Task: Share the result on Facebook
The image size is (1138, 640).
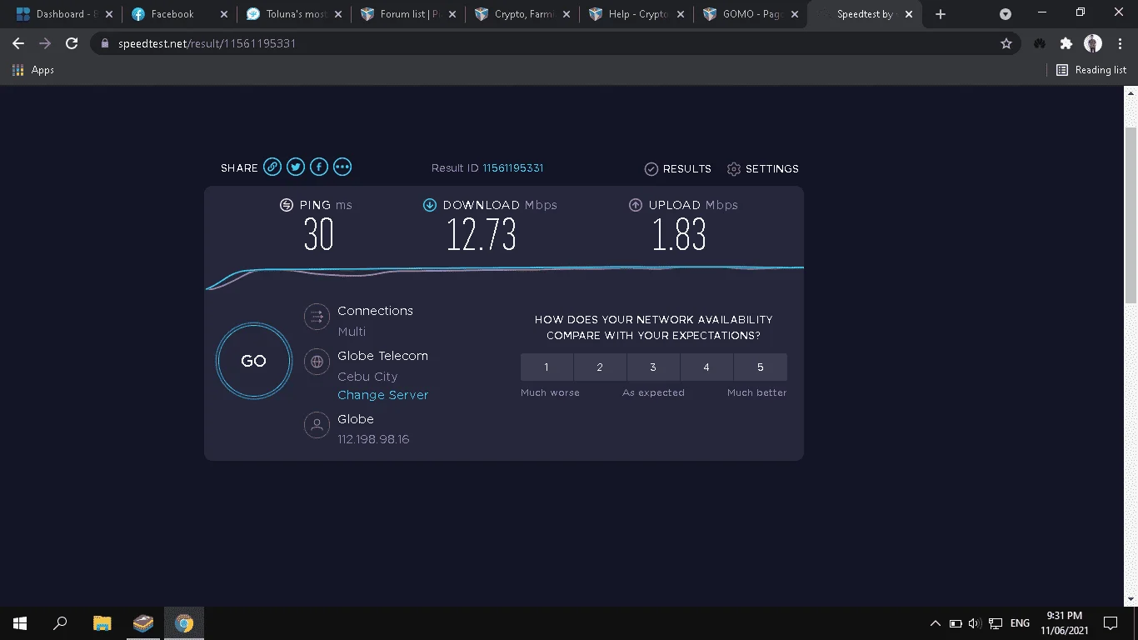Action: 319,167
